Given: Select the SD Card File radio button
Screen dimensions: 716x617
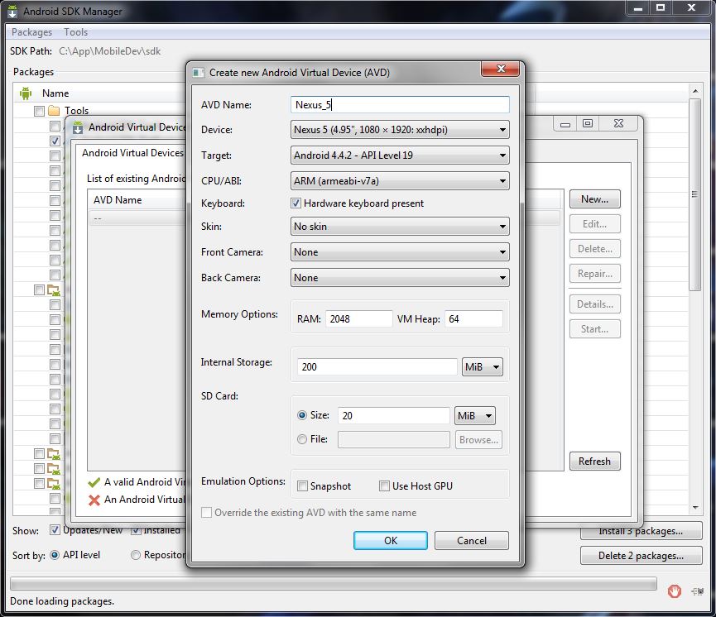Looking at the screenshot, I should [x=302, y=439].
